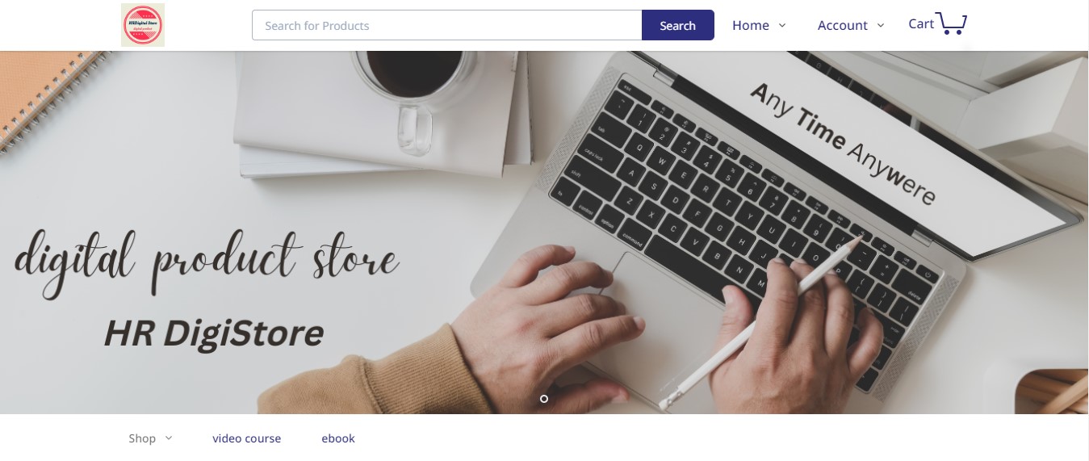The image size is (1089, 461).
Task: Click the HR Digital Store logo
Action: point(143,25)
